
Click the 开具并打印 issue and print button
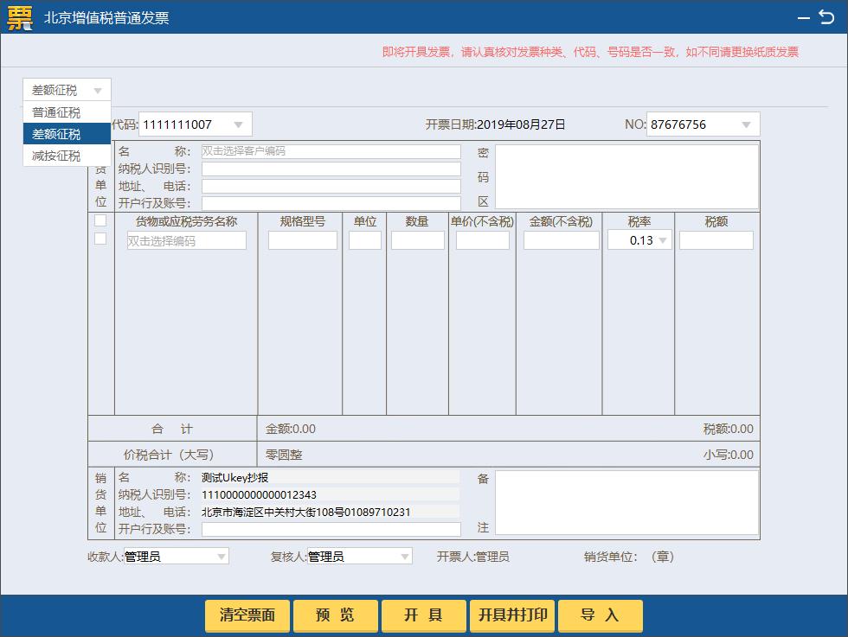click(x=511, y=615)
